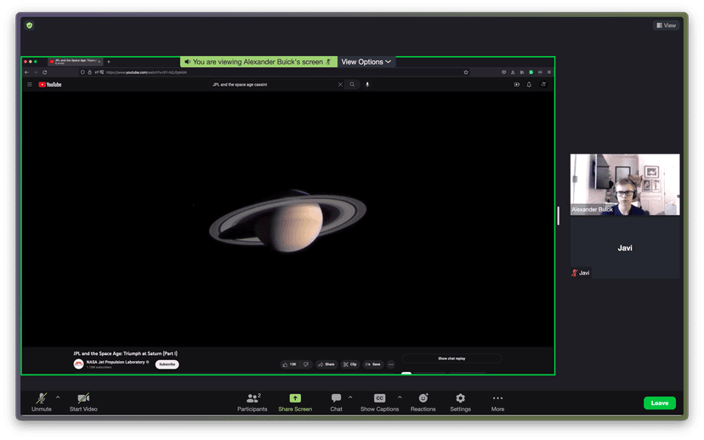
Task: Turn on camera with Start Video
Action: coord(83,398)
